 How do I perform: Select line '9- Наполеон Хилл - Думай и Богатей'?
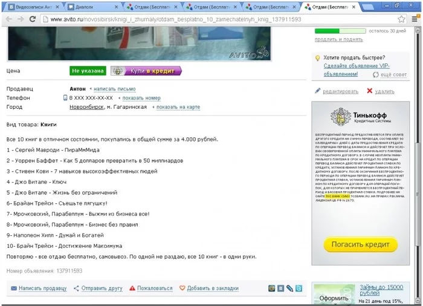pyautogui.click(x=55, y=235)
